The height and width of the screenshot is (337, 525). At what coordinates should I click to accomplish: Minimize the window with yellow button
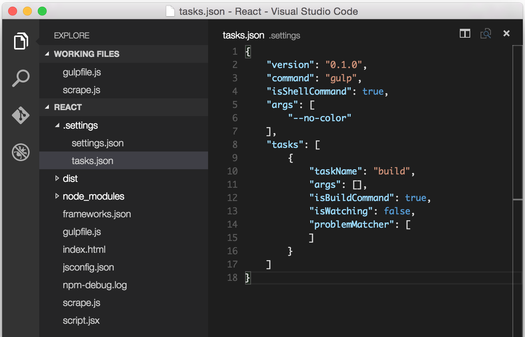pos(27,11)
